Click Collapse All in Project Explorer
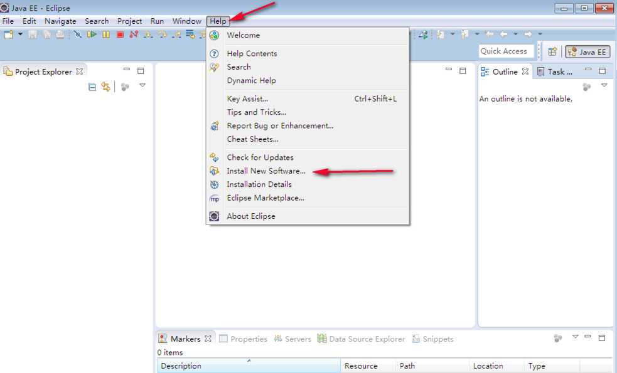 point(92,87)
